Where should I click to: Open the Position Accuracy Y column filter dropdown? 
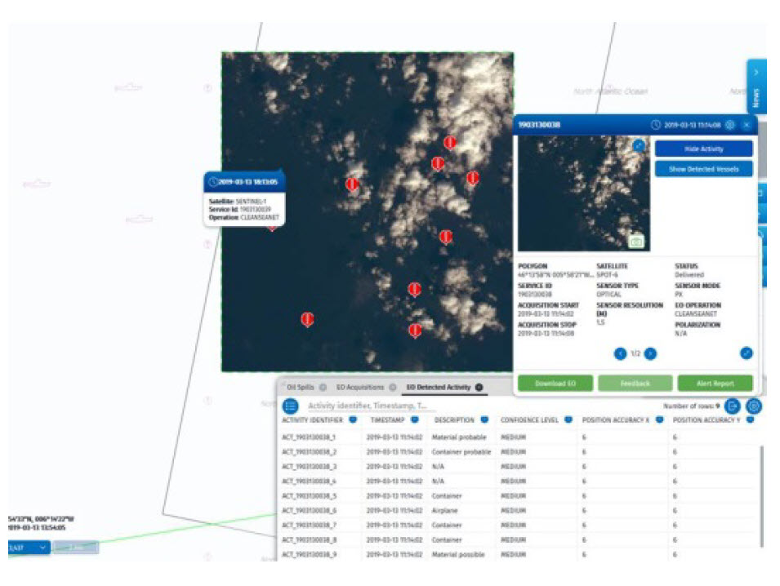[x=750, y=420]
